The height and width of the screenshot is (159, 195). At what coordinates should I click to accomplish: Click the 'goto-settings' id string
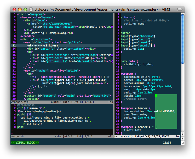click(57, 55)
